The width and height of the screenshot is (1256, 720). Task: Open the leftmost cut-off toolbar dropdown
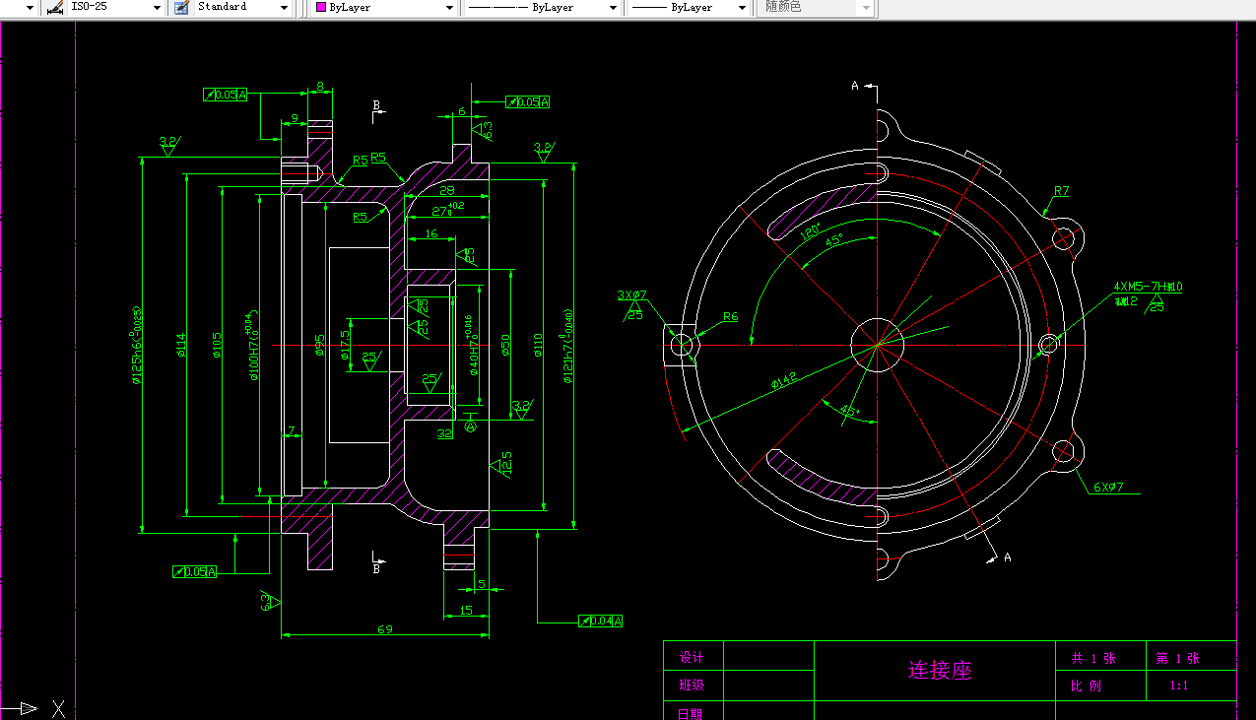click(29, 7)
